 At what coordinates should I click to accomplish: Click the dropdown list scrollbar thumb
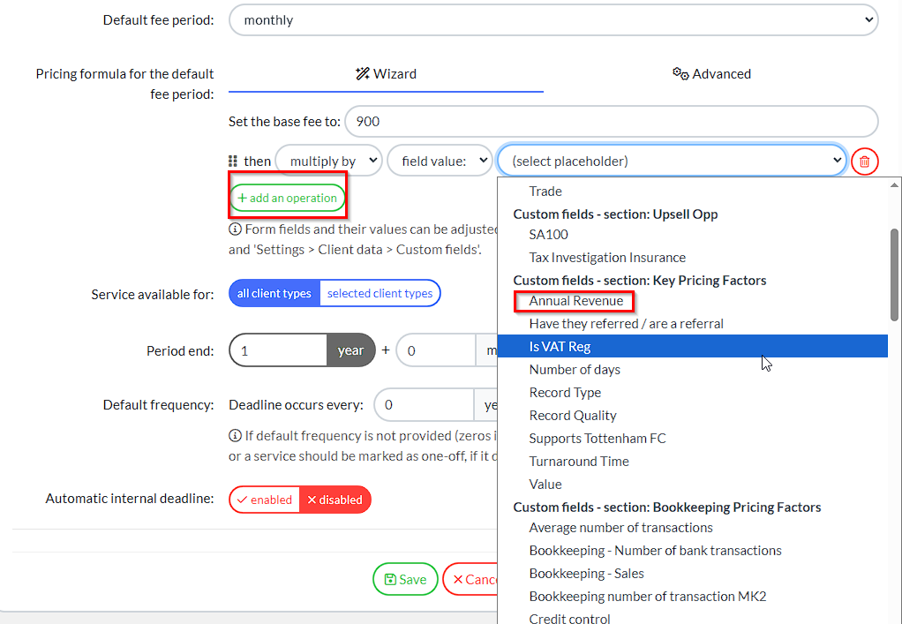(894, 274)
